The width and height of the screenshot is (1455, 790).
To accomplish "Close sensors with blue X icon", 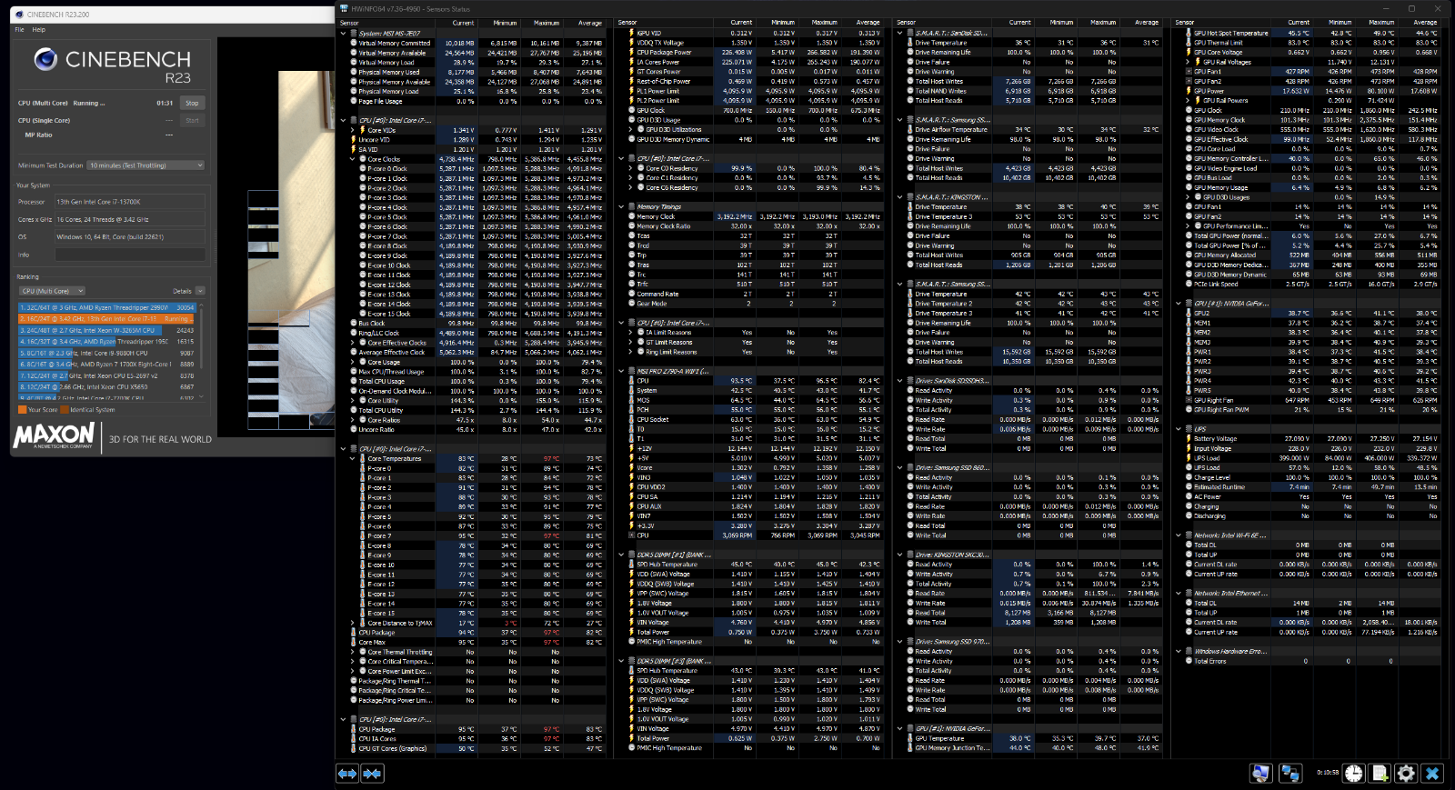I will tap(1432, 773).
